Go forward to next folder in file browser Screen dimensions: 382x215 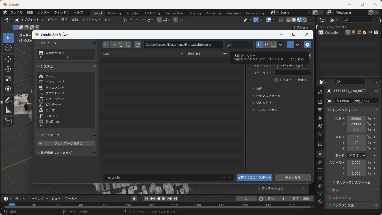coord(113,45)
